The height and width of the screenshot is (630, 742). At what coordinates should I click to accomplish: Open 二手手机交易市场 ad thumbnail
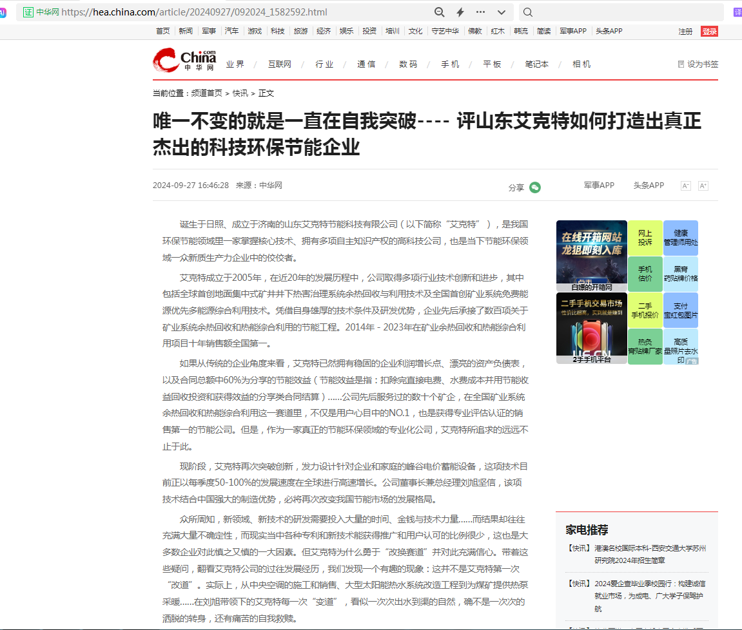tap(592, 329)
